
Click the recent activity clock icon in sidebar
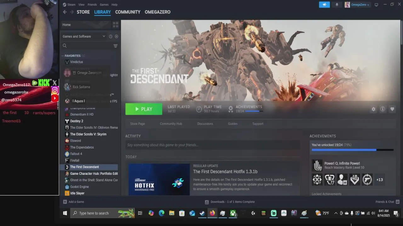pos(111,36)
